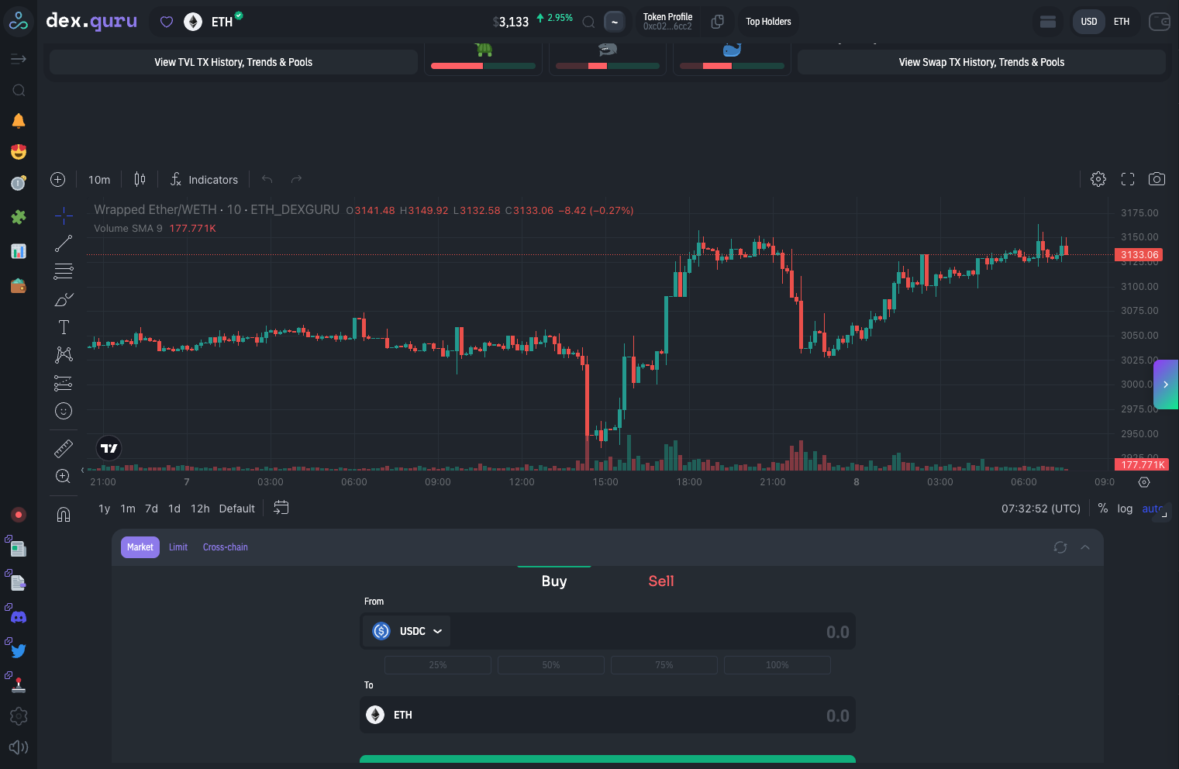Add ETH to favorites with the heart icon
Screen dimensions: 1179x769
pos(166,22)
